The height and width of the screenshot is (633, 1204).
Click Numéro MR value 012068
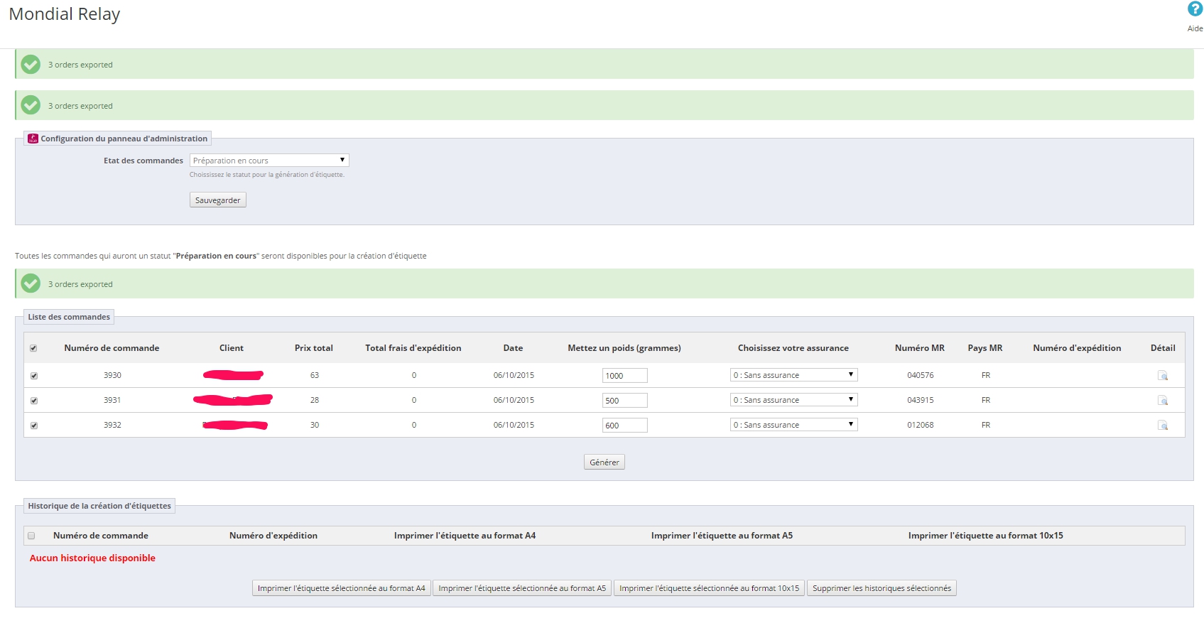(x=921, y=425)
